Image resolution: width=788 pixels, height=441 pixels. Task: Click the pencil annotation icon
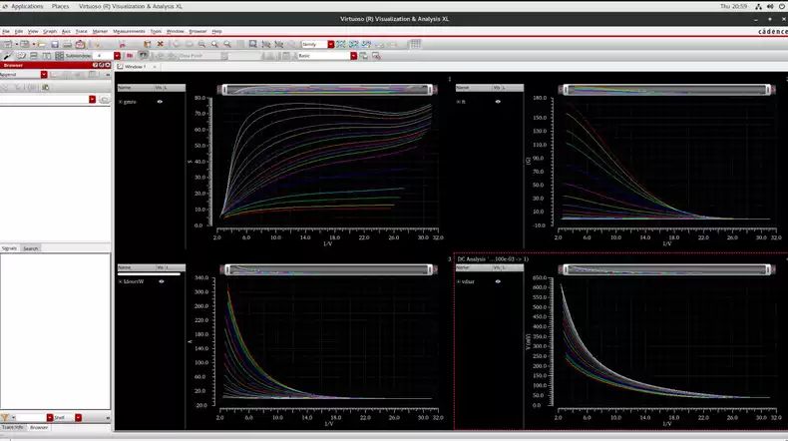7,56
